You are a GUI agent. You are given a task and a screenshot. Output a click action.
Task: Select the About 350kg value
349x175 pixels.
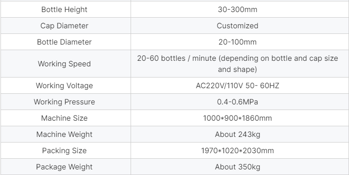click(237, 167)
